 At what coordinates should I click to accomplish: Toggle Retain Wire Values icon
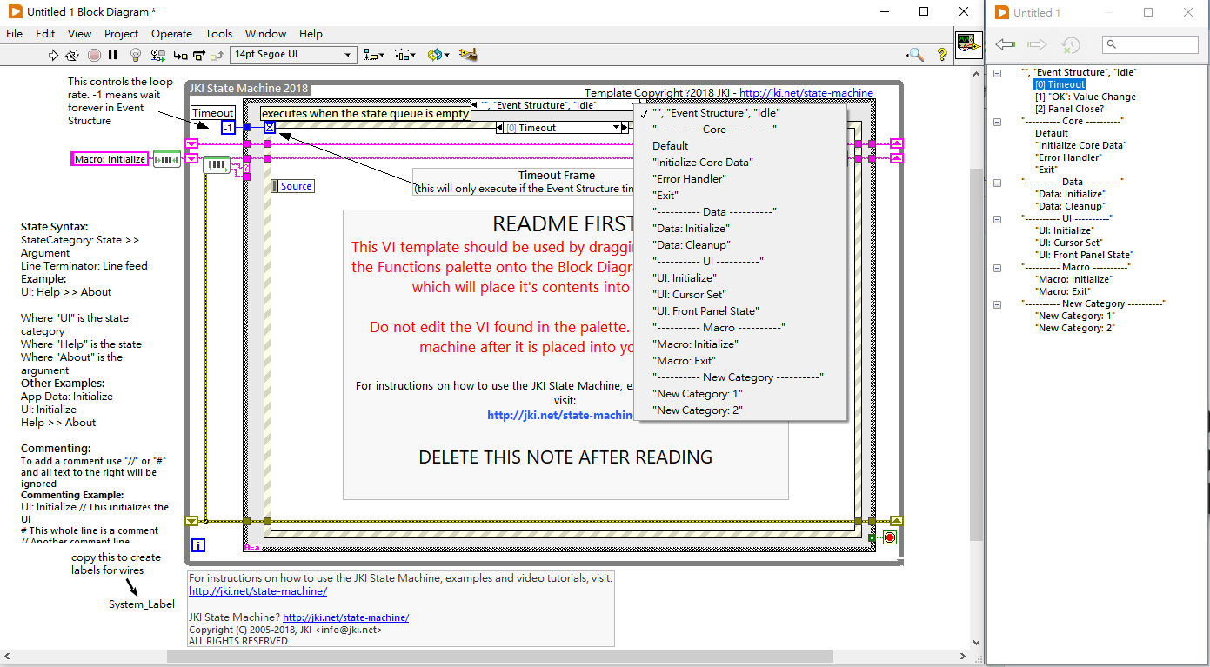pos(157,55)
